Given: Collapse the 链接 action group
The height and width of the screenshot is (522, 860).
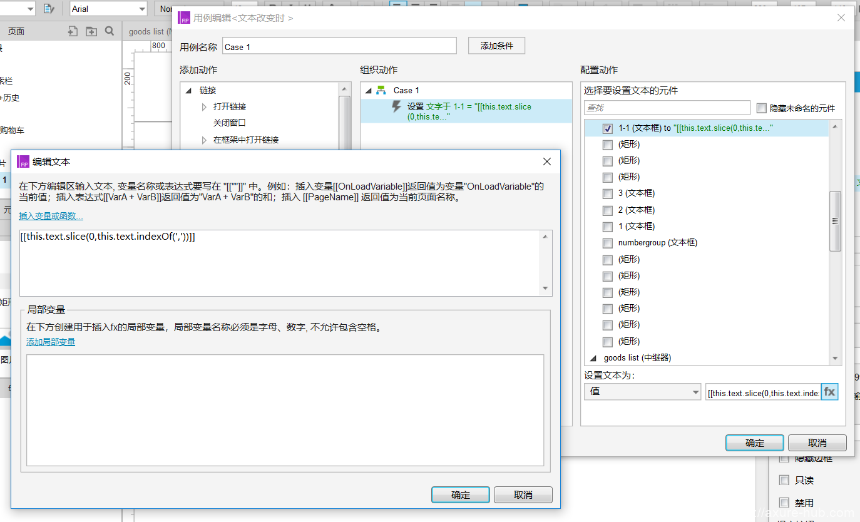Looking at the screenshot, I should pos(188,91).
